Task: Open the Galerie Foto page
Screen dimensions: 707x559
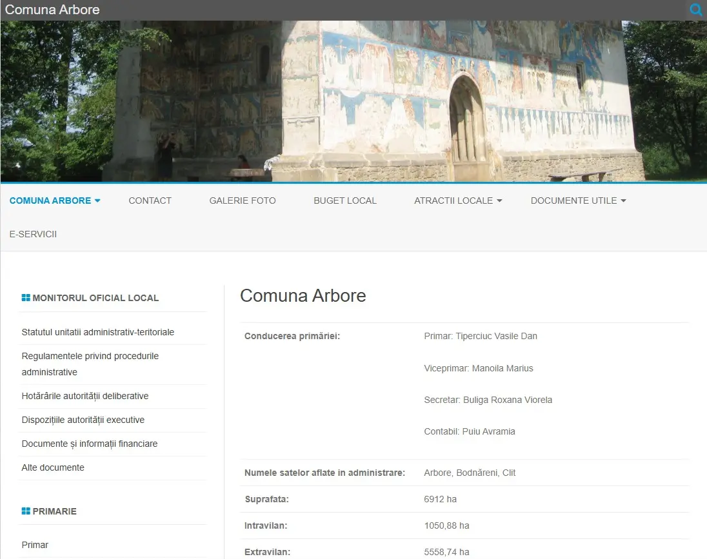Action: click(243, 201)
